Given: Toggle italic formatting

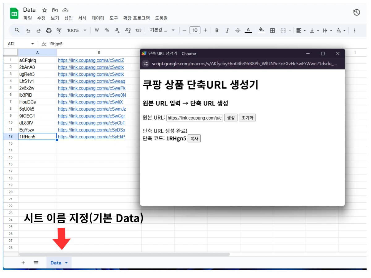Looking at the screenshot, I should [227, 30].
